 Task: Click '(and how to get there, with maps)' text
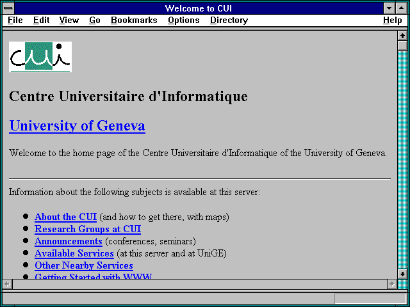164,217
